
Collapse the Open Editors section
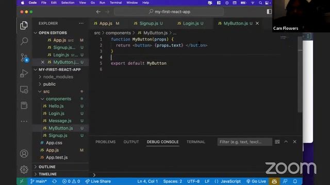click(x=36, y=33)
